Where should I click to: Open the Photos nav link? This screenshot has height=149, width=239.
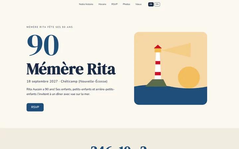(126, 4)
